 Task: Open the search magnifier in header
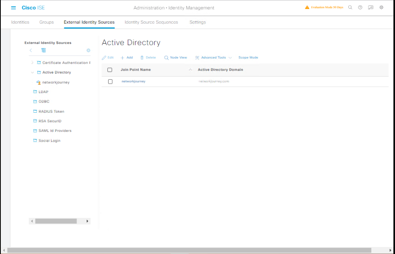(350, 7)
